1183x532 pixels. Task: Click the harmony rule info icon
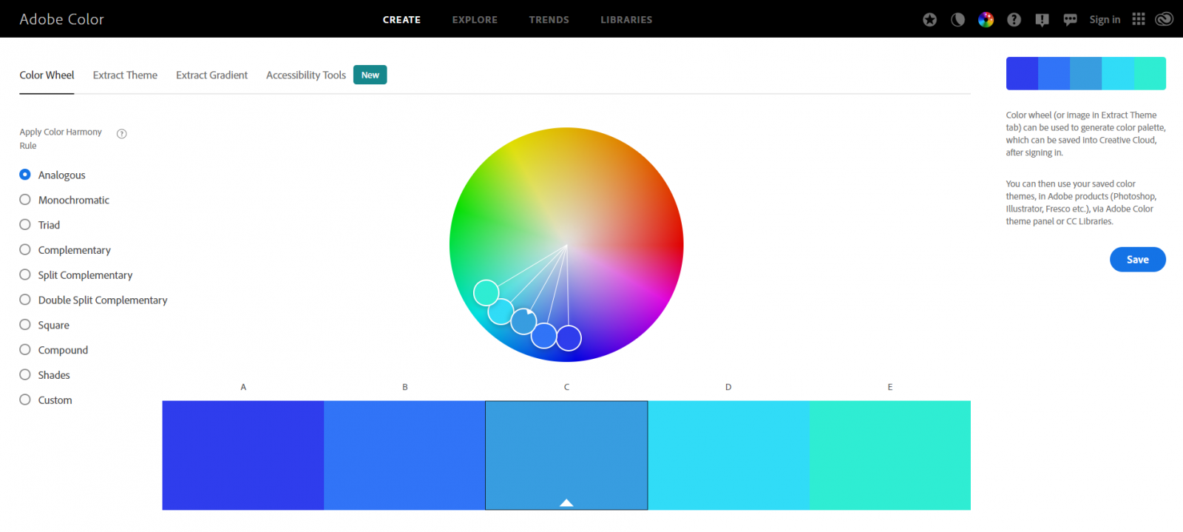point(122,134)
